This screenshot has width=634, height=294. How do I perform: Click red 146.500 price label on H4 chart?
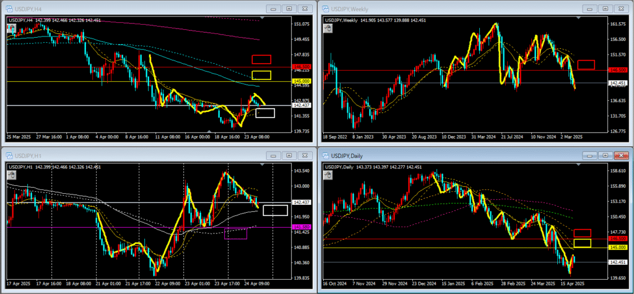(302, 67)
